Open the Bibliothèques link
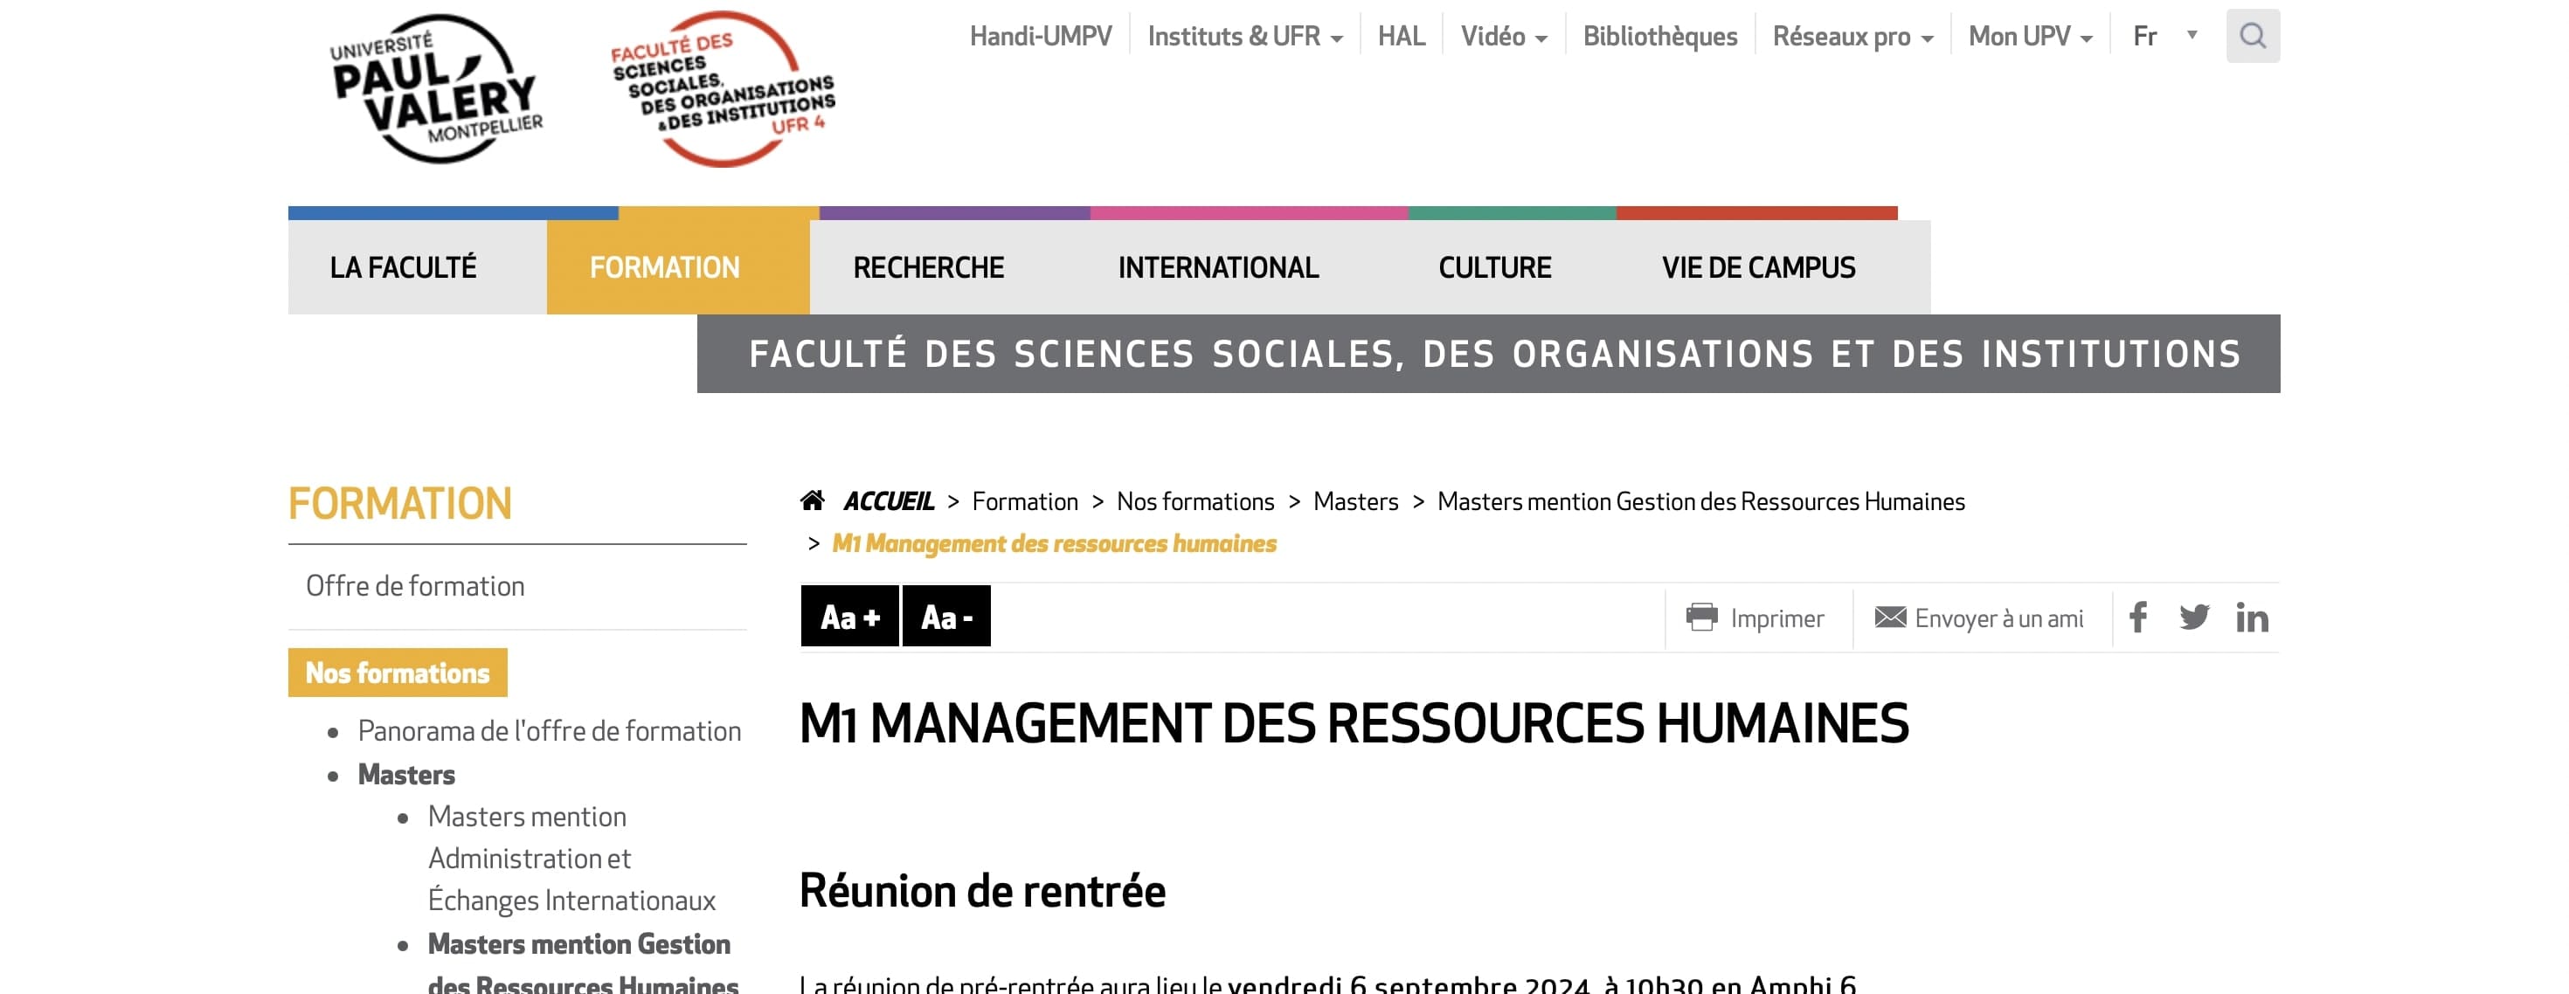Viewport: 2569px width, 994px height. (1659, 36)
